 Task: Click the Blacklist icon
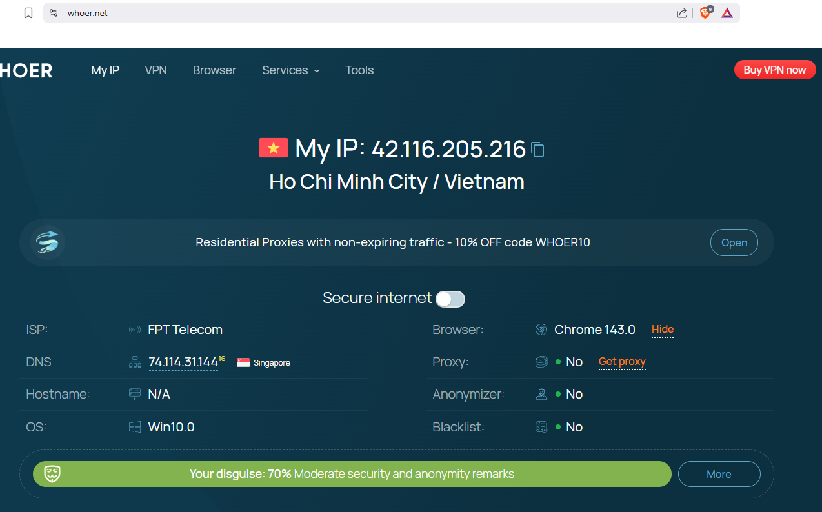tap(541, 426)
